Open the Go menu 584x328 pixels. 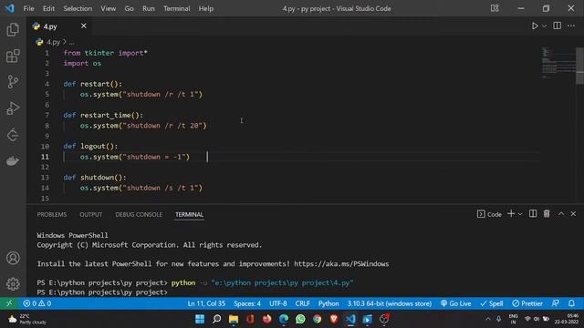[129, 8]
